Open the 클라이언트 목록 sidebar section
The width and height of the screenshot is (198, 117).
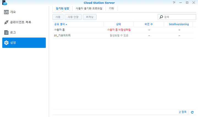click(24, 22)
